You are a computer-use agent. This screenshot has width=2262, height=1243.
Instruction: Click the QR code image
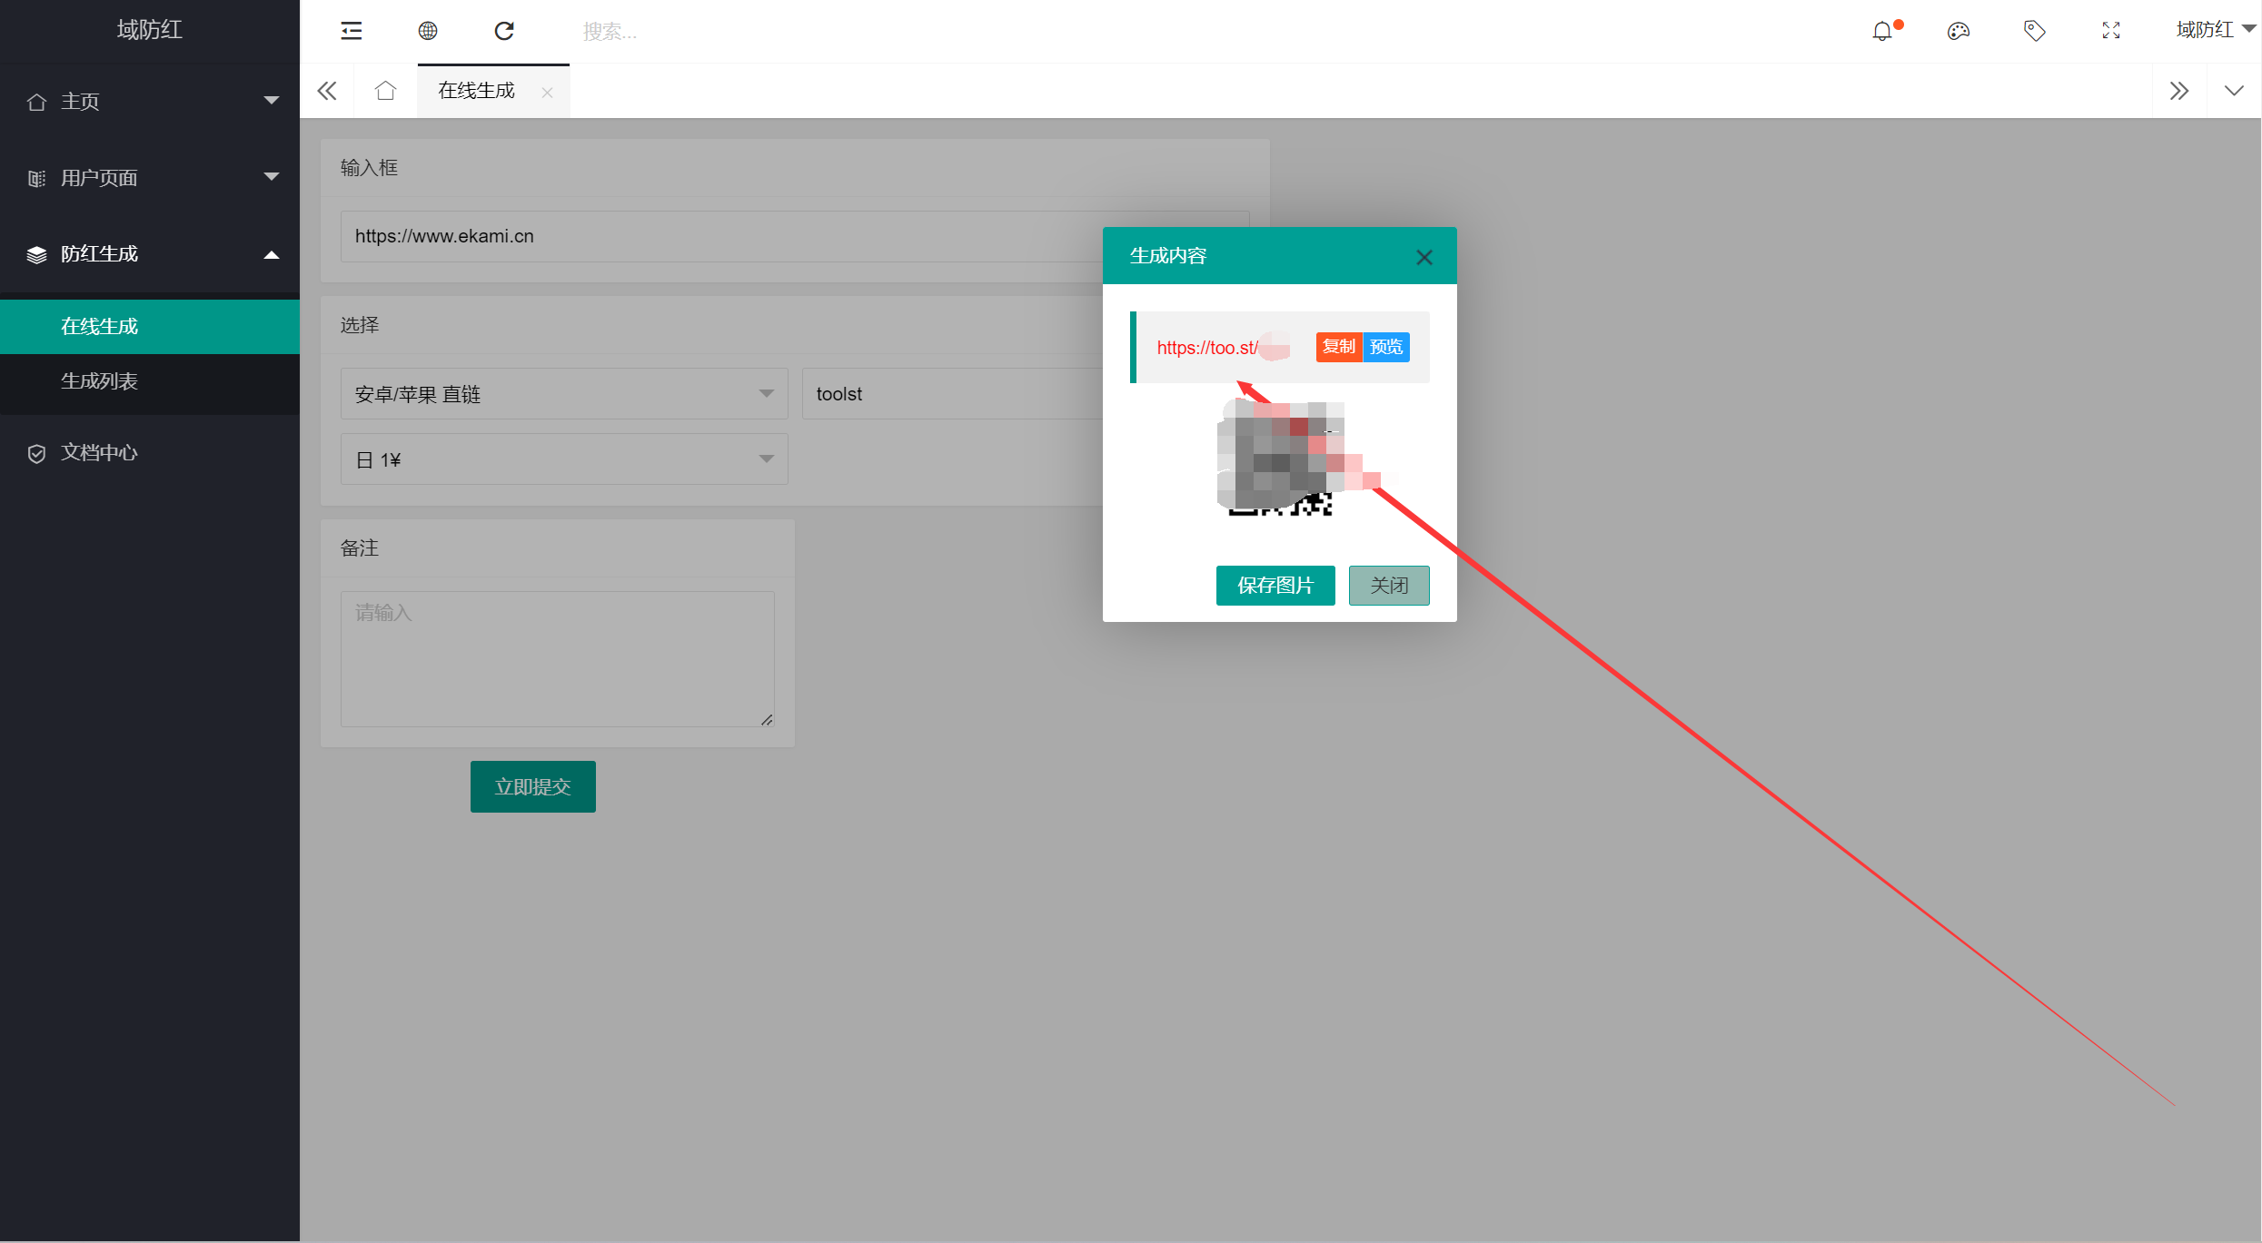[1280, 459]
